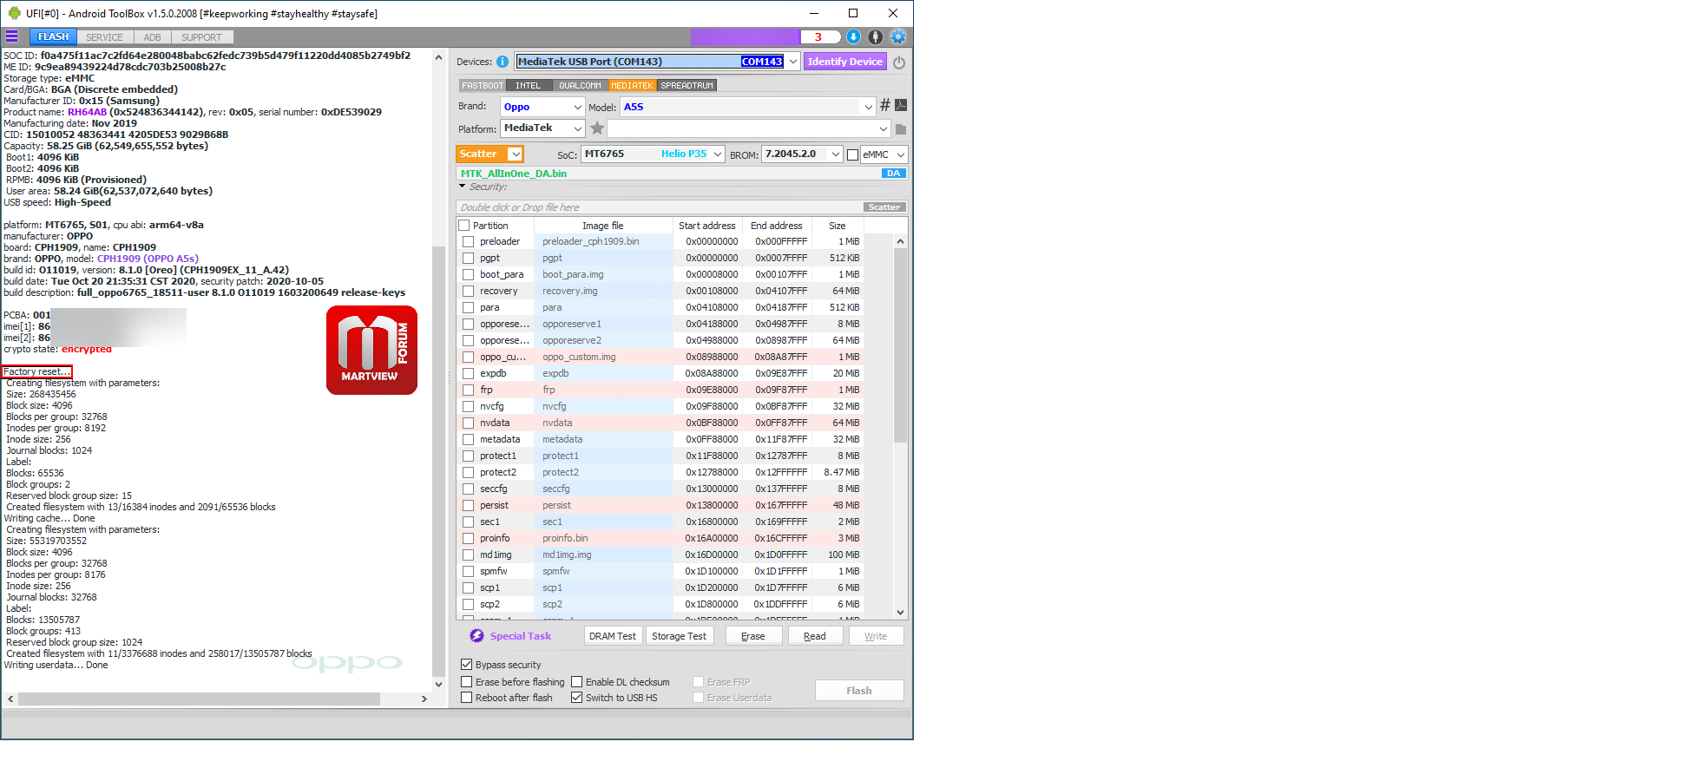Click the log panel horizontal scrollbar
This screenshot has height=781, width=1695.
[199, 699]
